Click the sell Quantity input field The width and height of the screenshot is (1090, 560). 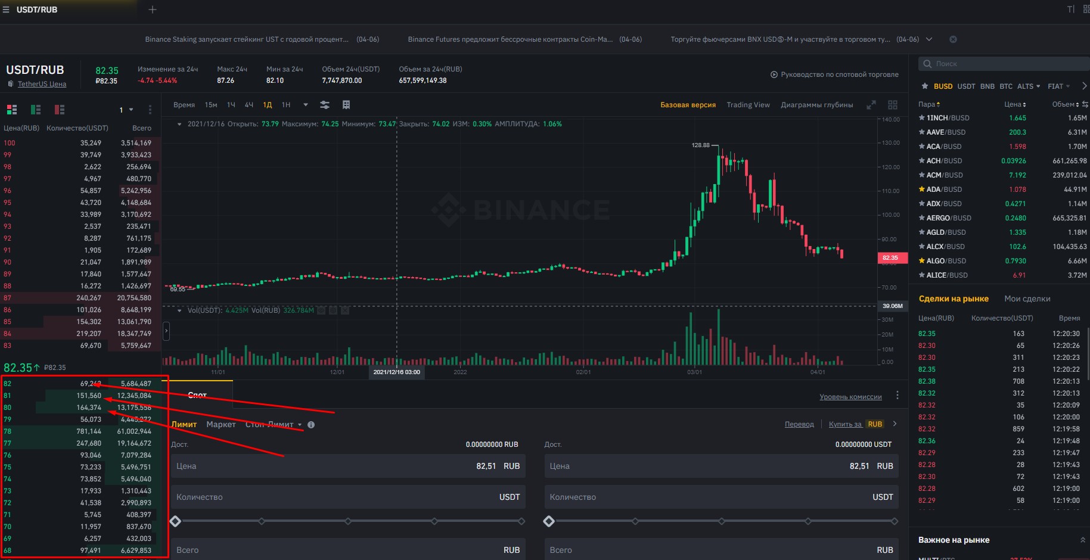(x=722, y=497)
